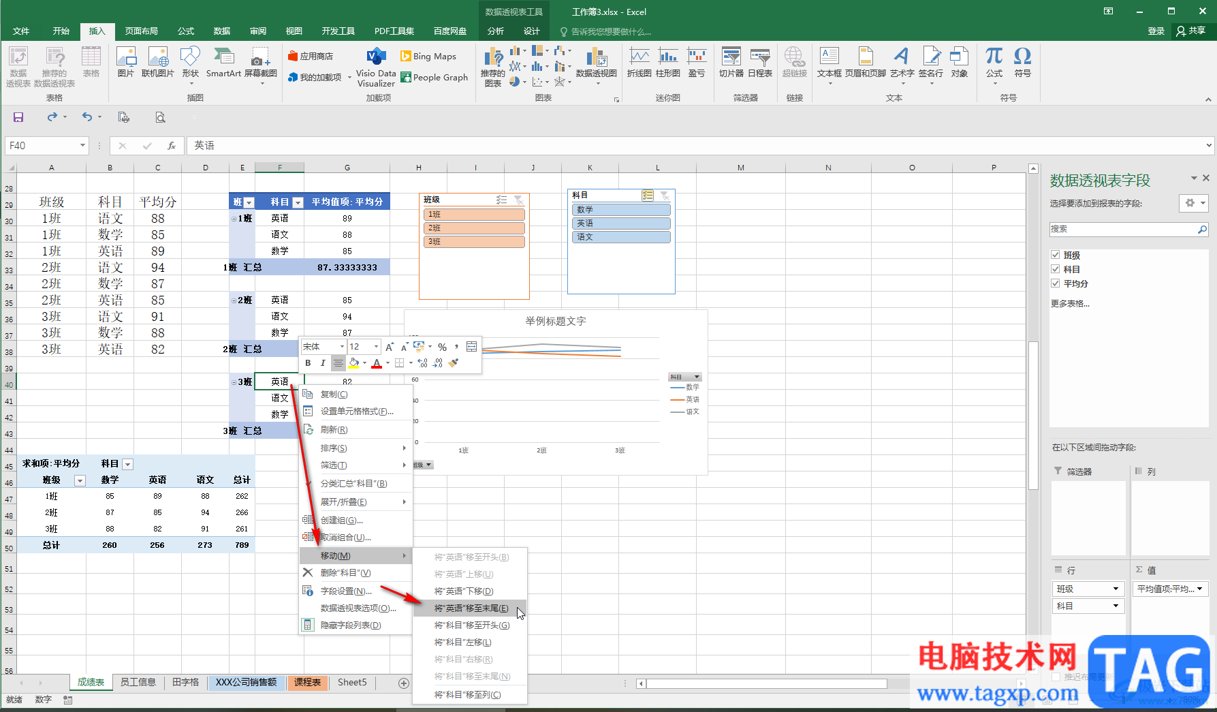Click the 数学 slicer button

[x=621, y=210]
